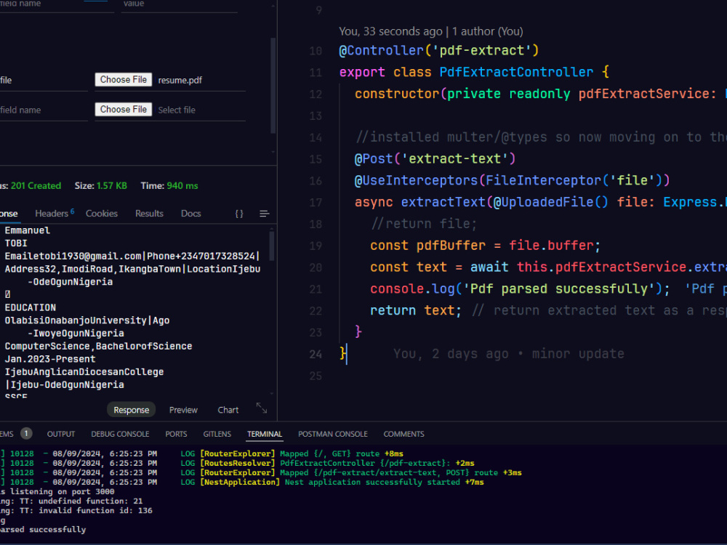Screen dimensions: 727x545
Task: Click the problems count badge '1'
Action: (x=26, y=433)
